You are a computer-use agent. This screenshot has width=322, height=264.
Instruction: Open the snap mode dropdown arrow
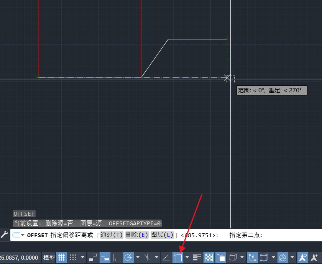[82, 257]
